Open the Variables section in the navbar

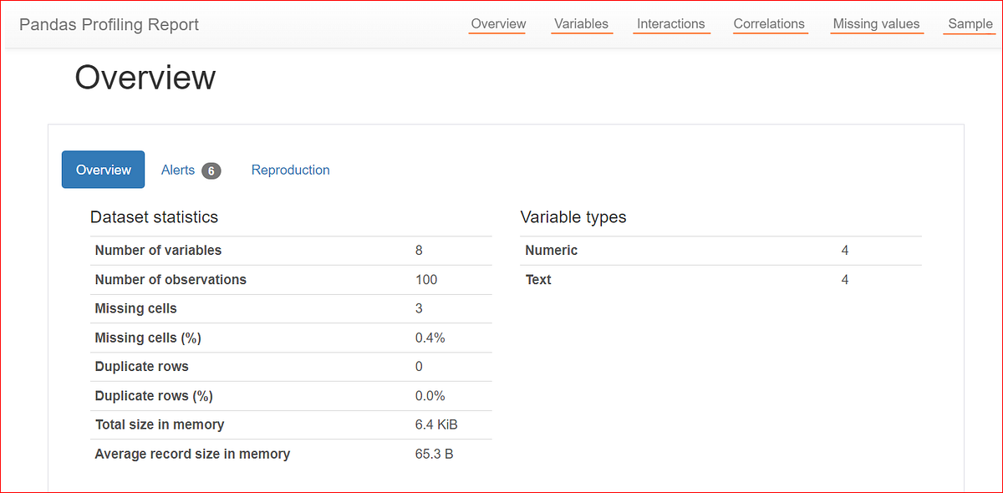pyautogui.click(x=582, y=23)
